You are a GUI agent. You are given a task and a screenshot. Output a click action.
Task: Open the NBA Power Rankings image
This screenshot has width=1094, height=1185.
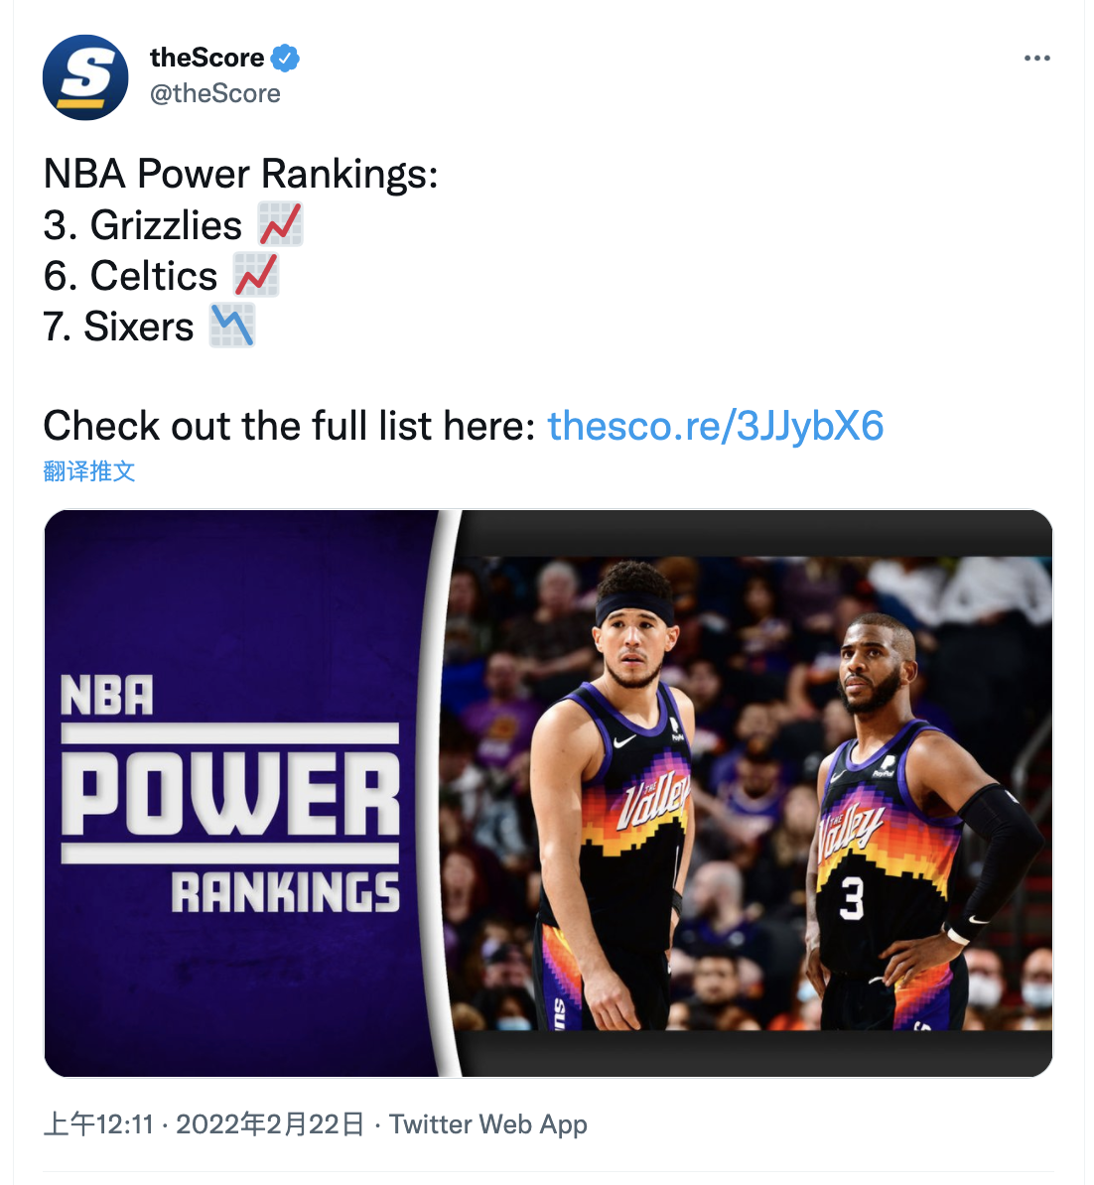pos(548,793)
